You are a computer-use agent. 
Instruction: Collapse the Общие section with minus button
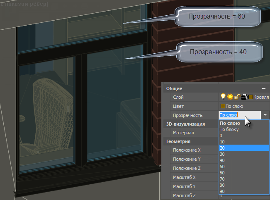click(x=263, y=88)
